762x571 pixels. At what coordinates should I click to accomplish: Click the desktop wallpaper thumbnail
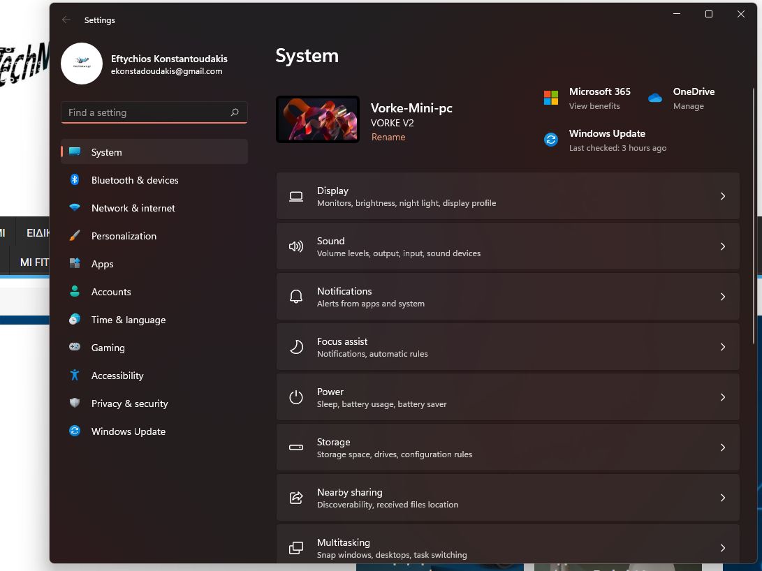[318, 119]
